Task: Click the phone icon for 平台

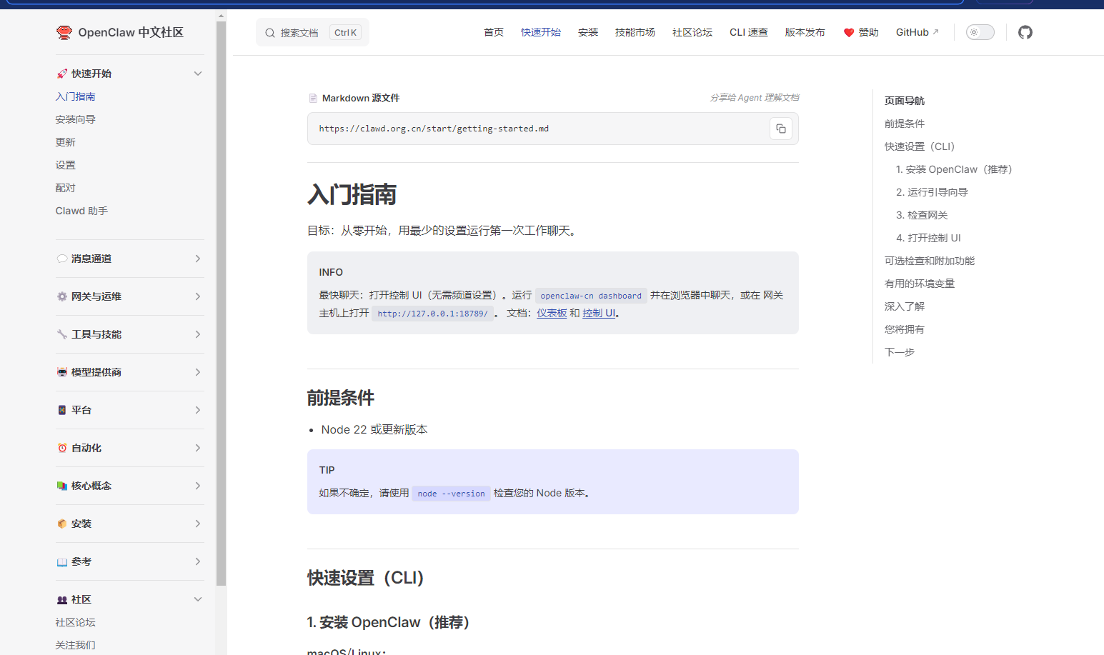Action: click(x=62, y=410)
